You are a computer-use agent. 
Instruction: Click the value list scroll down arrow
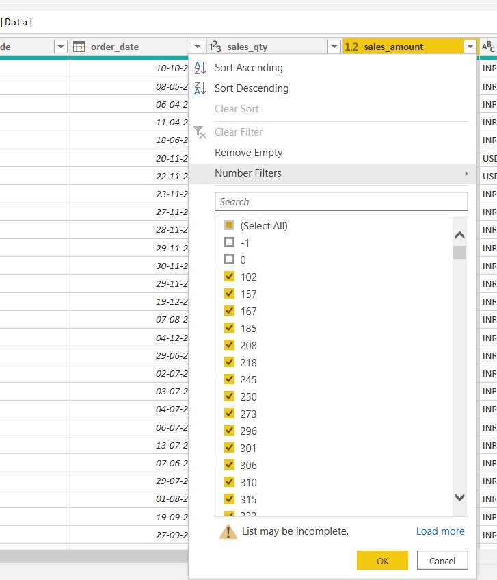(x=459, y=497)
